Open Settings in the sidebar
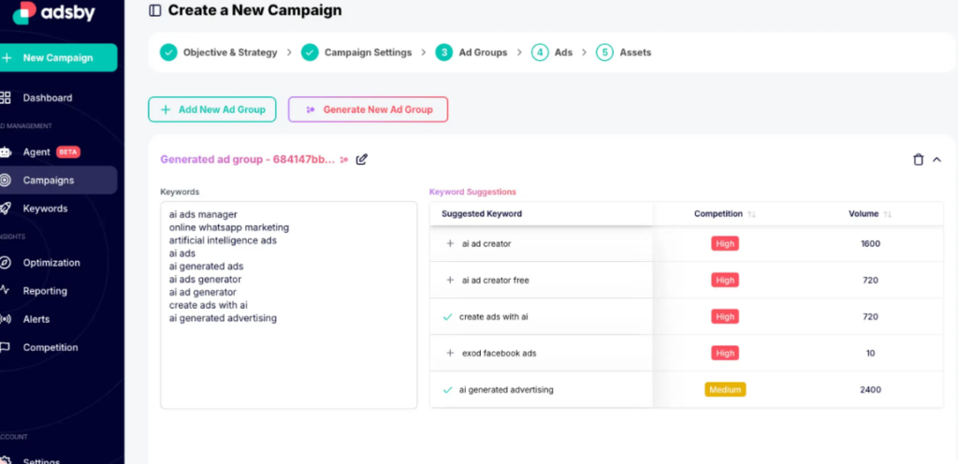Image resolution: width=958 pixels, height=464 pixels. click(x=41, y=461)
